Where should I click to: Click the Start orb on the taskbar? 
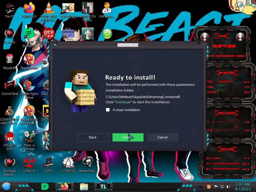click(6, 186)
